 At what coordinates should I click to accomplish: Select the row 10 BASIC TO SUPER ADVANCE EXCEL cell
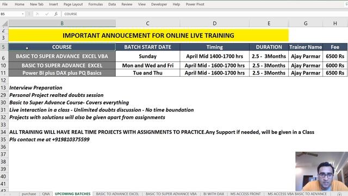(x=62, y=65)
